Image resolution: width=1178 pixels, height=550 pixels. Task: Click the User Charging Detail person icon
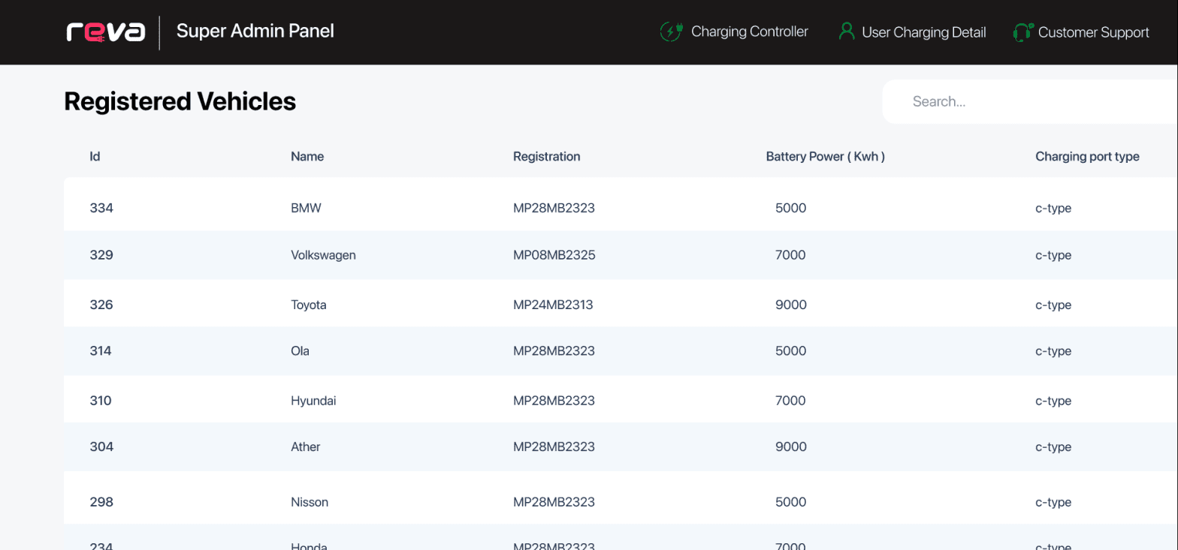point(847,32)
